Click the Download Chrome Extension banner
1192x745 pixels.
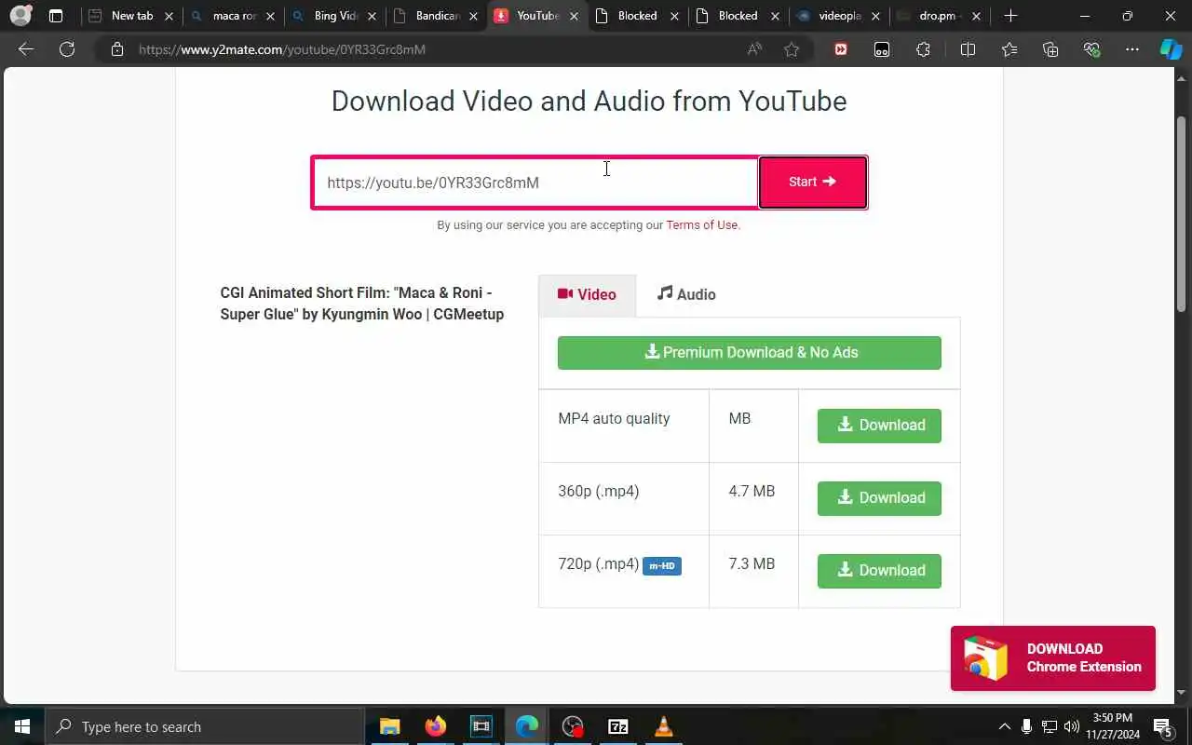coord(1053,658)
